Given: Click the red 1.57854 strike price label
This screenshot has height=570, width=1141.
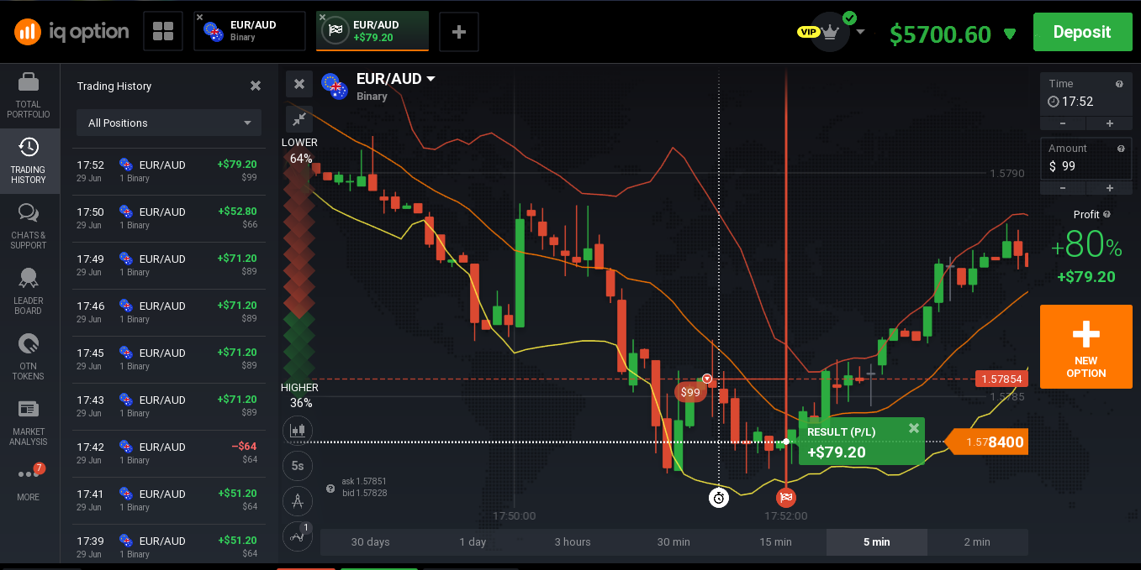Looking at the screenshot, I should tap(1001, 379).
